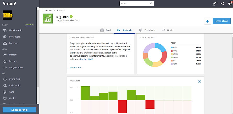Click the plus add-to-watchlist button
The height and width of the screenshot is (114, 233).
tap(207, 21)
